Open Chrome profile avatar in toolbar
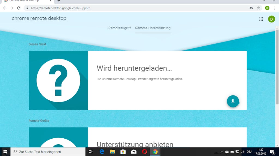 point(267,8)
